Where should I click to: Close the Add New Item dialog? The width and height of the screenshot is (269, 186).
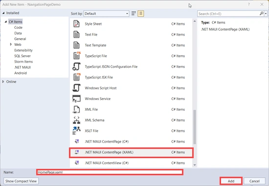(x=262, y=4)
